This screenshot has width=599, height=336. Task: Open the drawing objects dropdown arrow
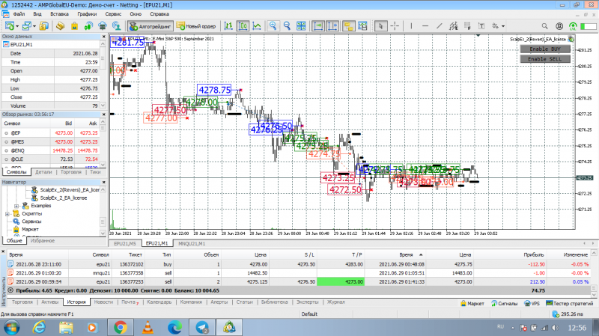click(503, 26)
